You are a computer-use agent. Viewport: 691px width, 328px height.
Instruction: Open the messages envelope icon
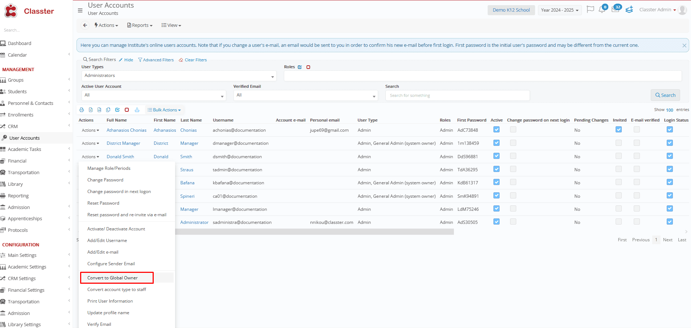point(616,9)
